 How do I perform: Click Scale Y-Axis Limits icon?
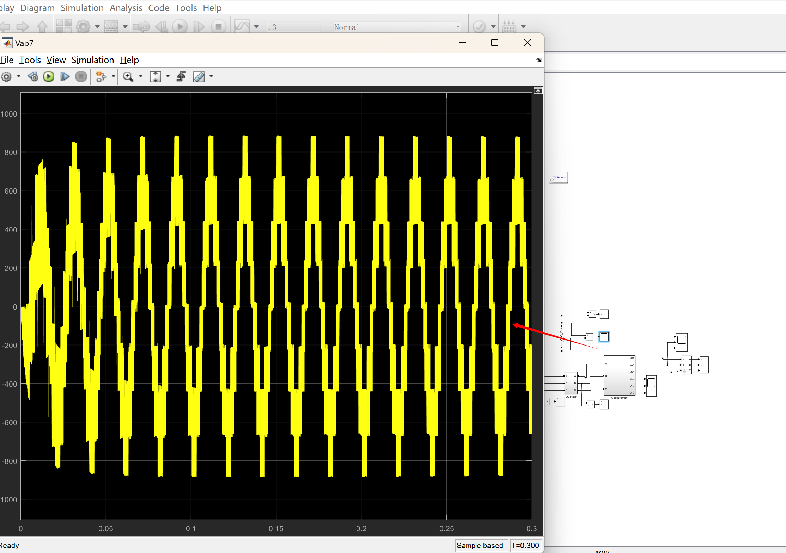pos(155,76)
